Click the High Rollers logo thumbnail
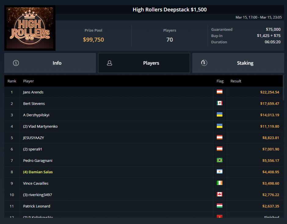 pyautogui.click(x=30, y=28)
